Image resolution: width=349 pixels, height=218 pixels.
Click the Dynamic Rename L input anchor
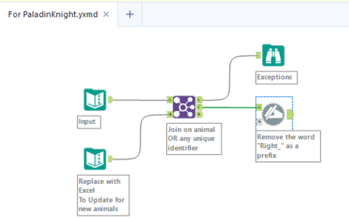(x=259, y=107)
